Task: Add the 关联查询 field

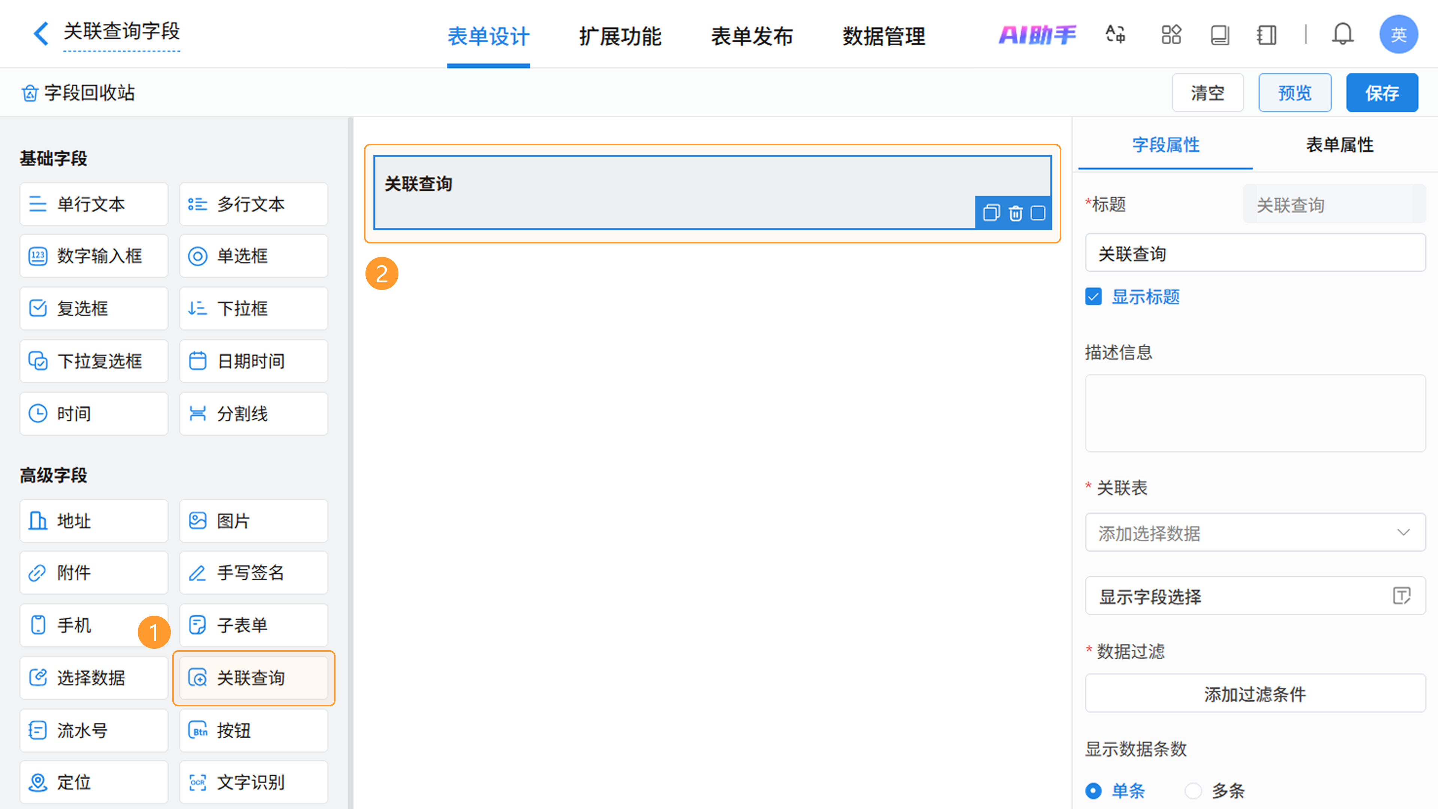Action: coord(254,678)
